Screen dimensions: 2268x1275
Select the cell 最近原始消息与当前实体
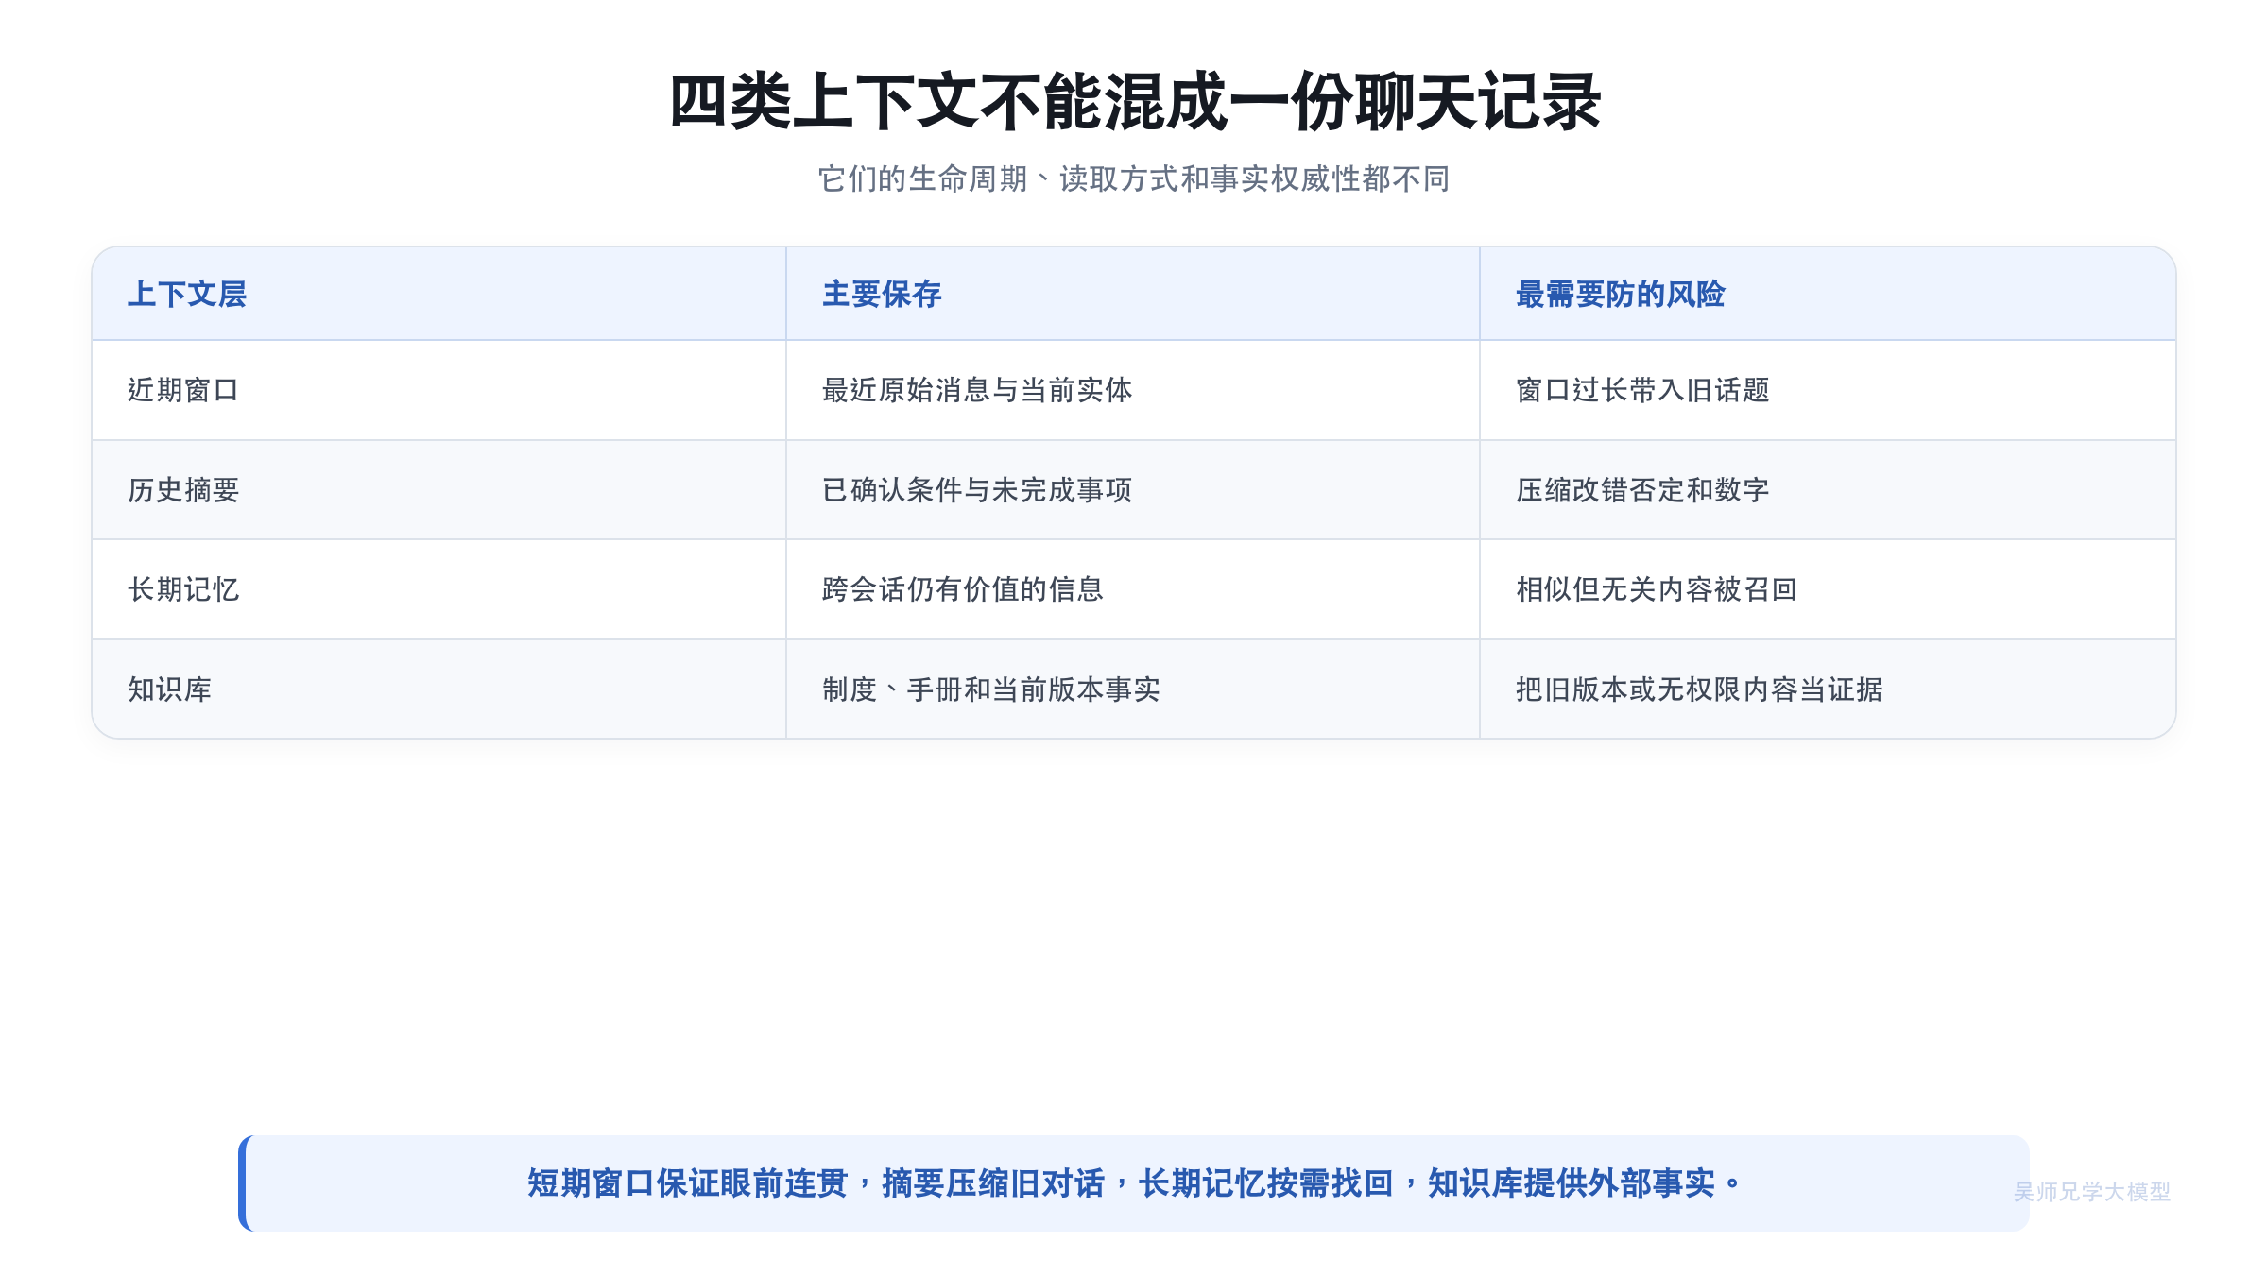(1132, 390)
